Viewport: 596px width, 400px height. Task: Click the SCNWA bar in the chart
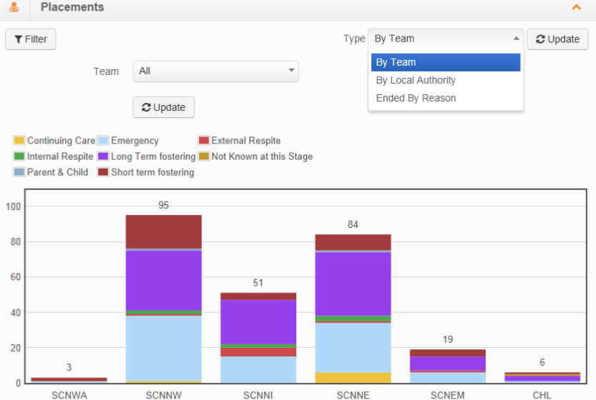[x=69, y=380]
